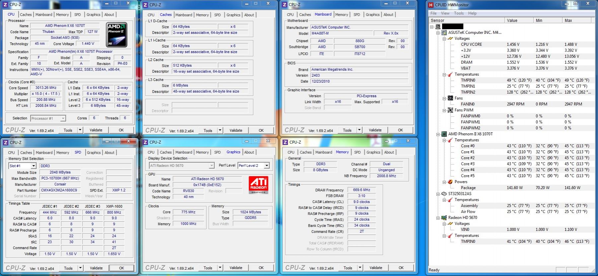Switch to Graphics tab in CPU-Z SPD window

point(94,153)
